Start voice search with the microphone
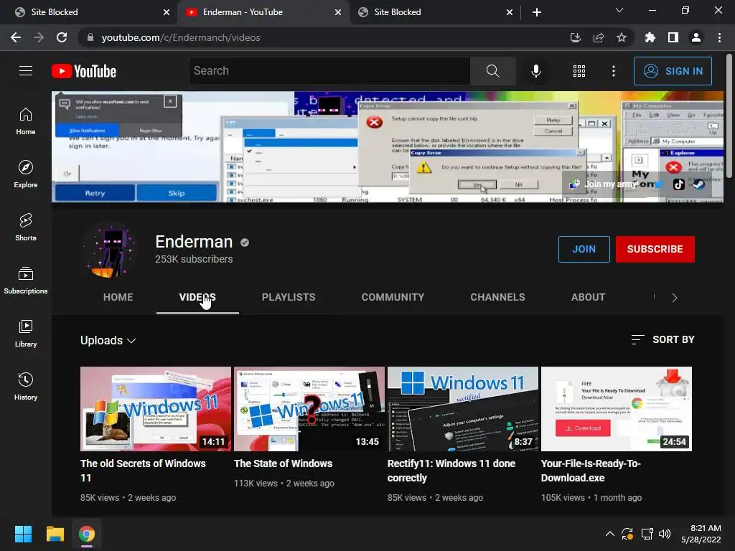 tap(535, 71)
